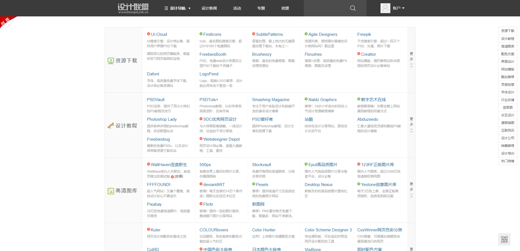Expand more links in 高清图库 section
520x251 pixels.
[x=411, y=190]
